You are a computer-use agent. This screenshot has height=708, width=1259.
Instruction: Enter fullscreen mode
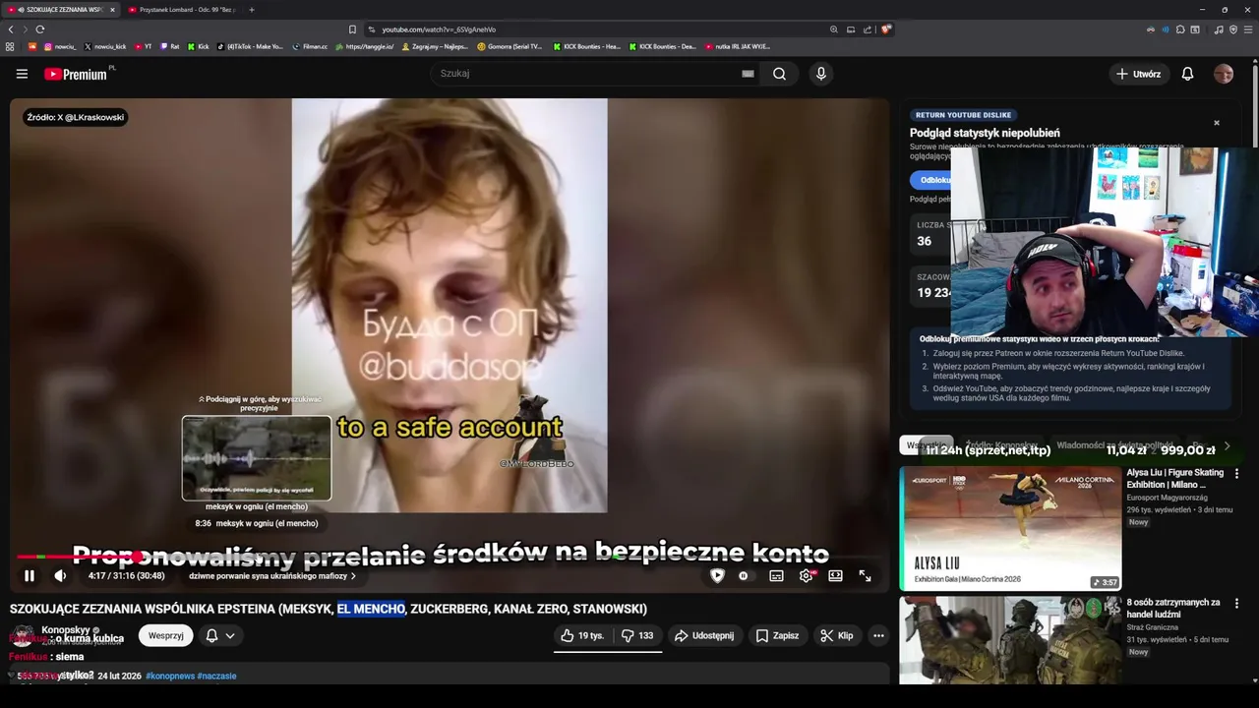pyautogui.click(x=865, y=576)
